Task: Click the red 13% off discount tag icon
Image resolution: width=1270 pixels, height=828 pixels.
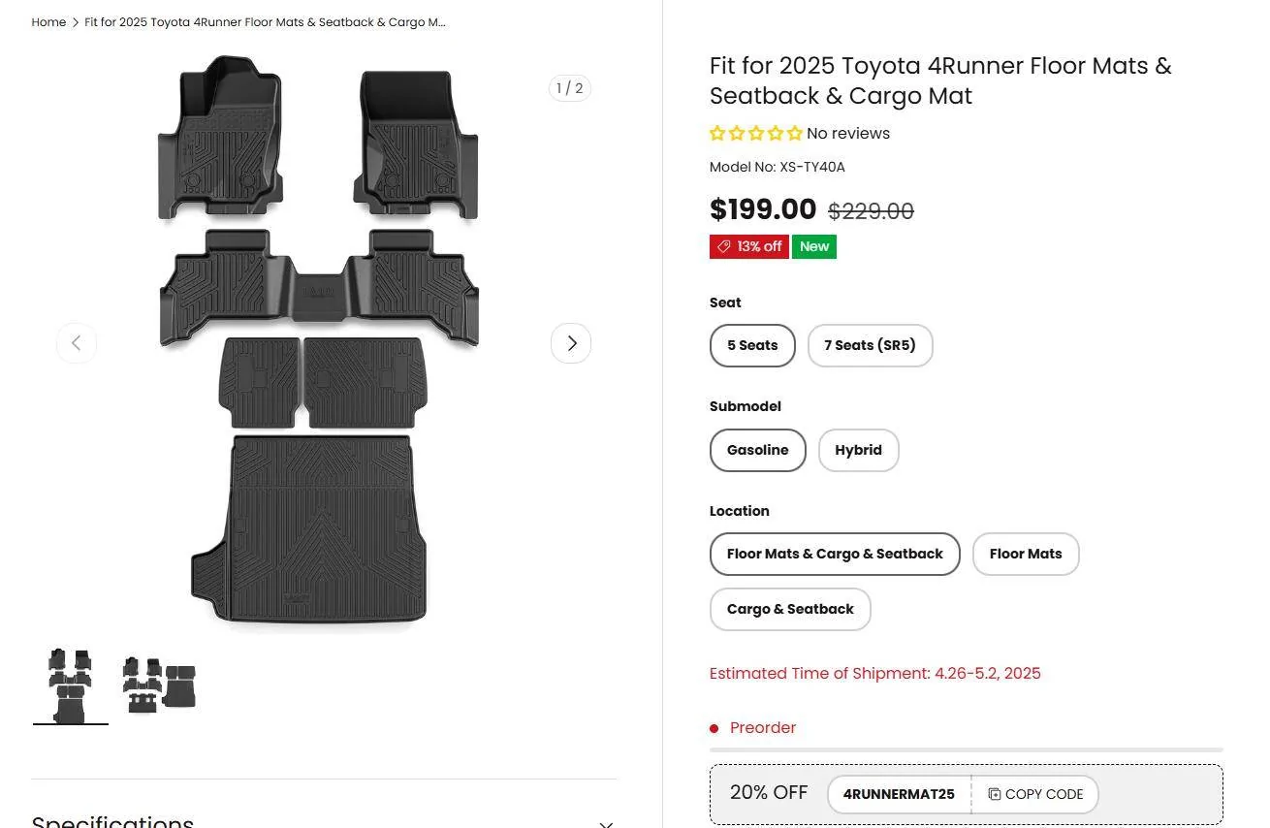Action: click(723, 246)
